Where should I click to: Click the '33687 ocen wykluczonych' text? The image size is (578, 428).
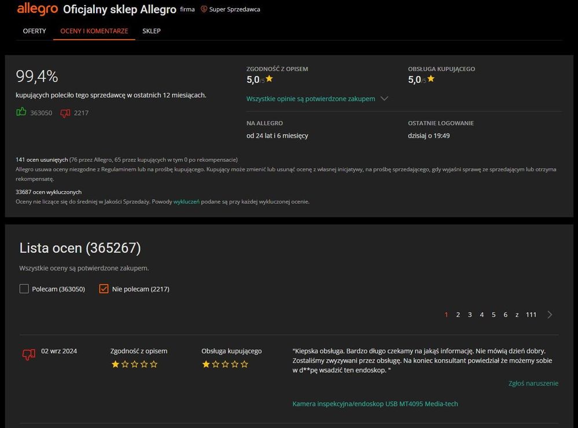tap(49, 192)
